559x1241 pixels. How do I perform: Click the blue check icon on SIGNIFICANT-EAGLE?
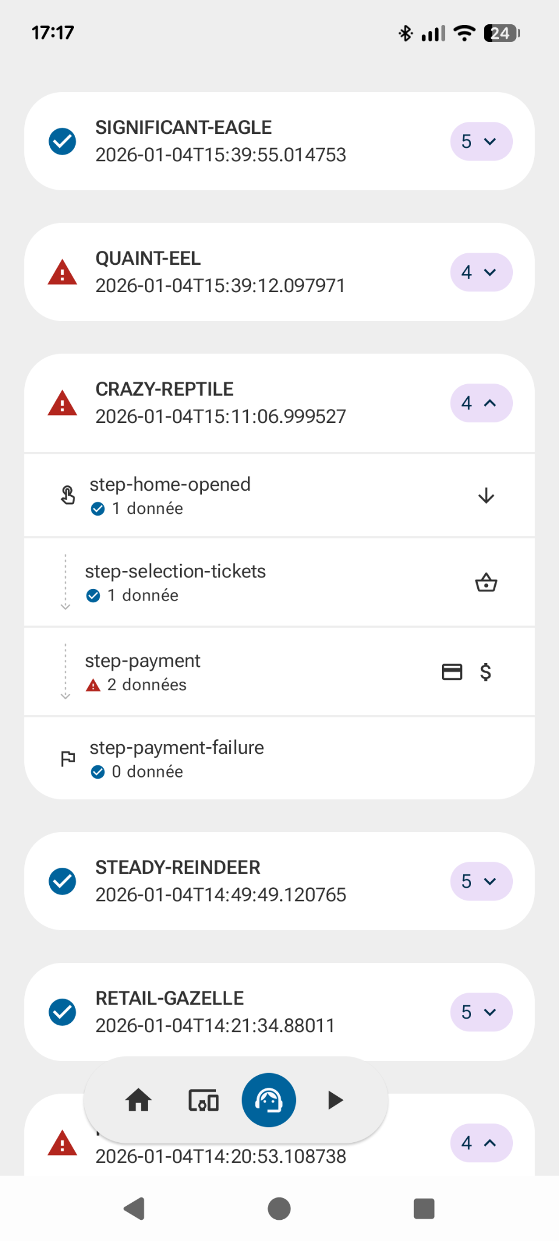[x=62, y=142]
